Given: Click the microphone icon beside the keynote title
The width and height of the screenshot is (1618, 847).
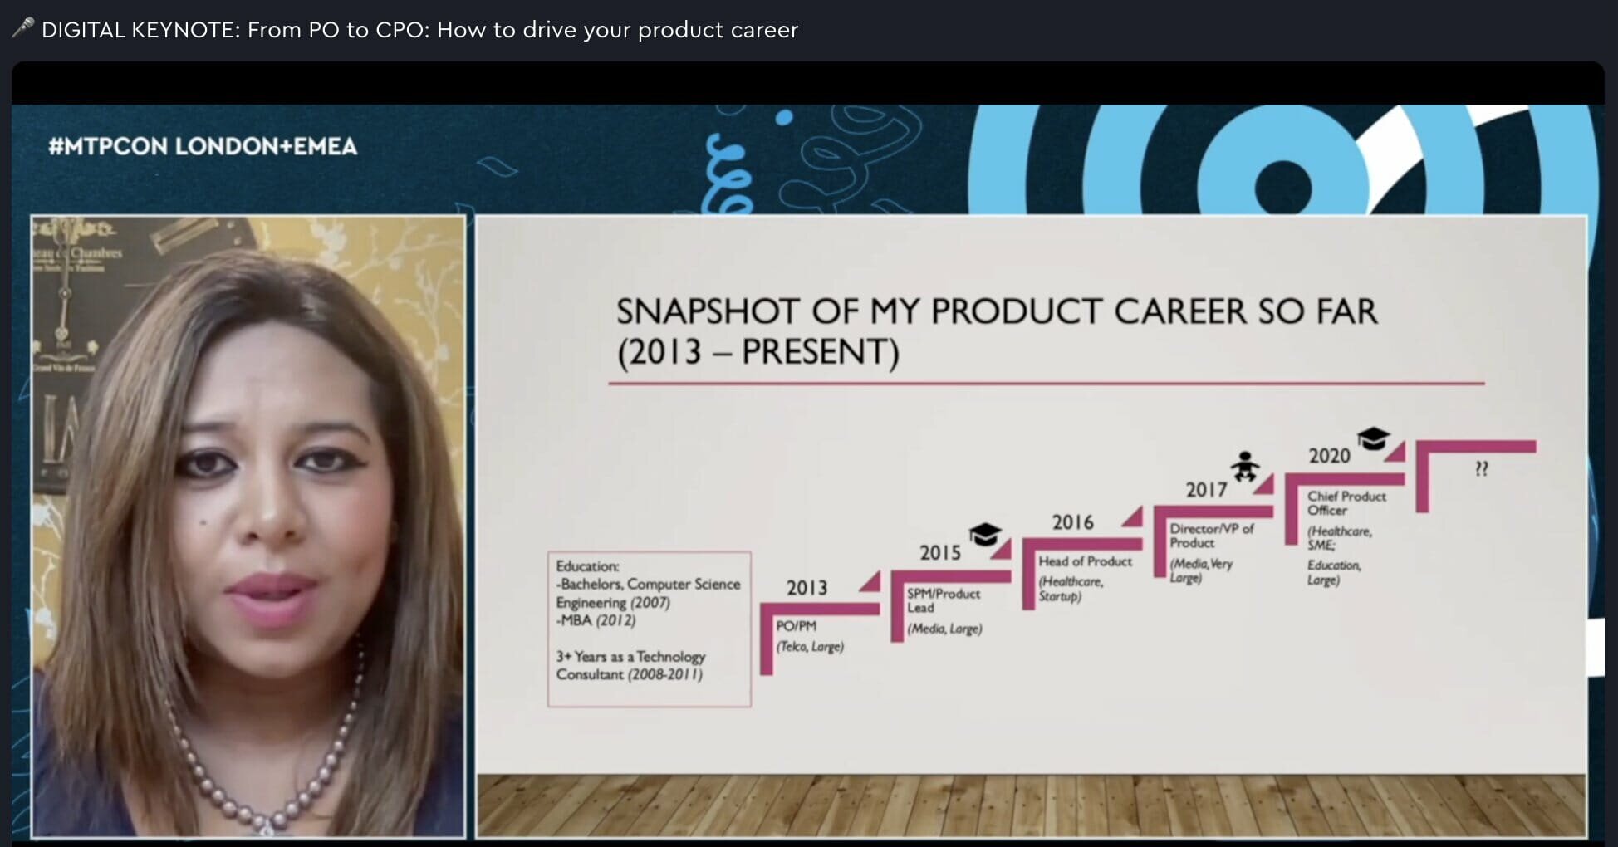Looking at the screenshot, I should pos(22,28).
